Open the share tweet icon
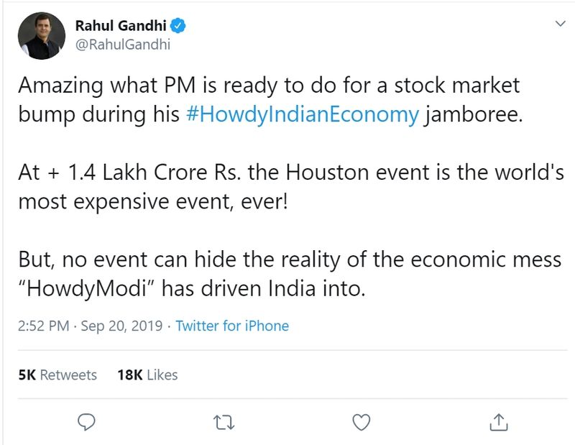The width and height of the screenshot is (575, 445). (x=499, y=422)
